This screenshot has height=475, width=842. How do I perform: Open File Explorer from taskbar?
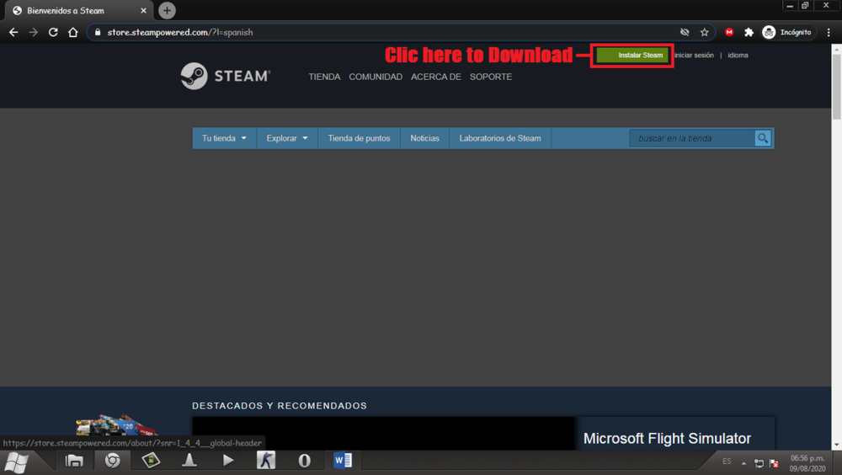pos(74,461)
